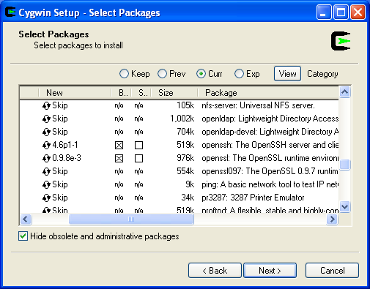Click the View button
Image resolution: width=370 pixels, height=289 pixels.
[x=287, y=74]
